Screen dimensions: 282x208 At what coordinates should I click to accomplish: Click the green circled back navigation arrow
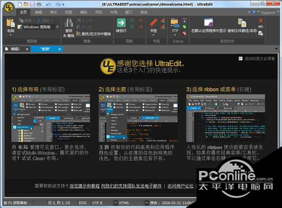[132, 21]
